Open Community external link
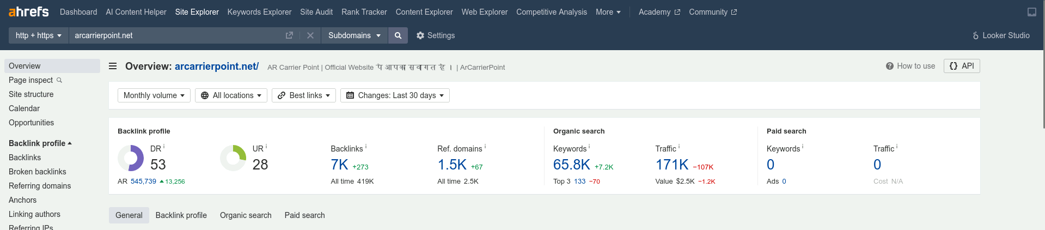Viewport: 1045px width, 230px height. [713, 12]
